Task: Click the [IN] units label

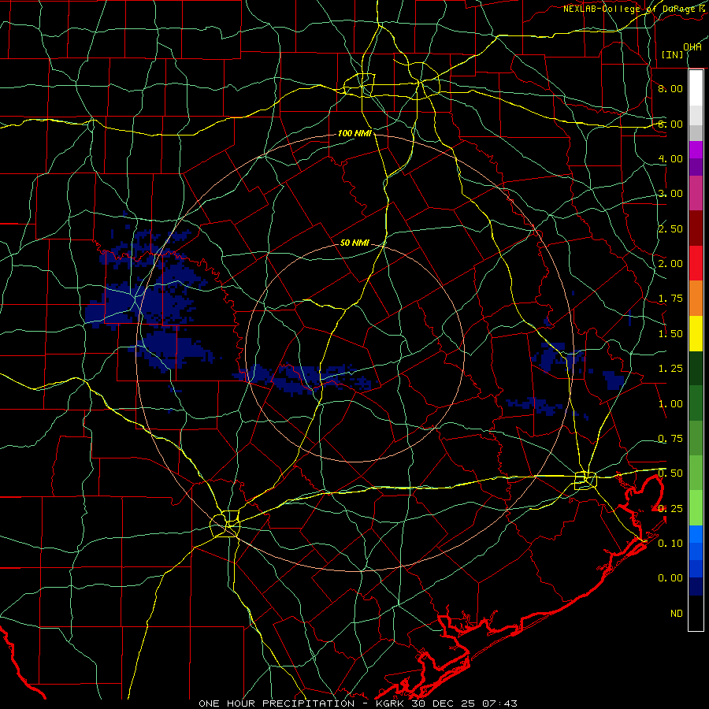Action: [673, 54]
